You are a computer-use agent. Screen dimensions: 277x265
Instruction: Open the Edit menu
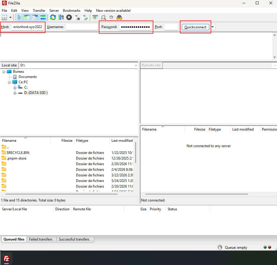click(14, 11)
